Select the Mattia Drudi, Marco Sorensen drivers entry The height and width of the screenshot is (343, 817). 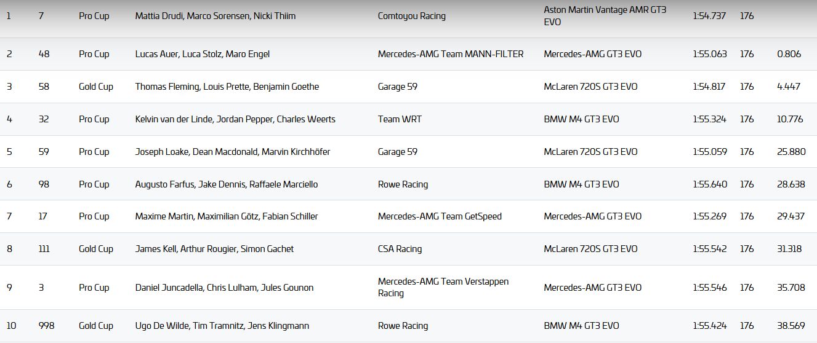[215, 16]
